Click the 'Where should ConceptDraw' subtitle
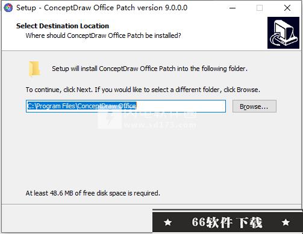The height and width of the screenshot is (234, 303). click(103, 35)
